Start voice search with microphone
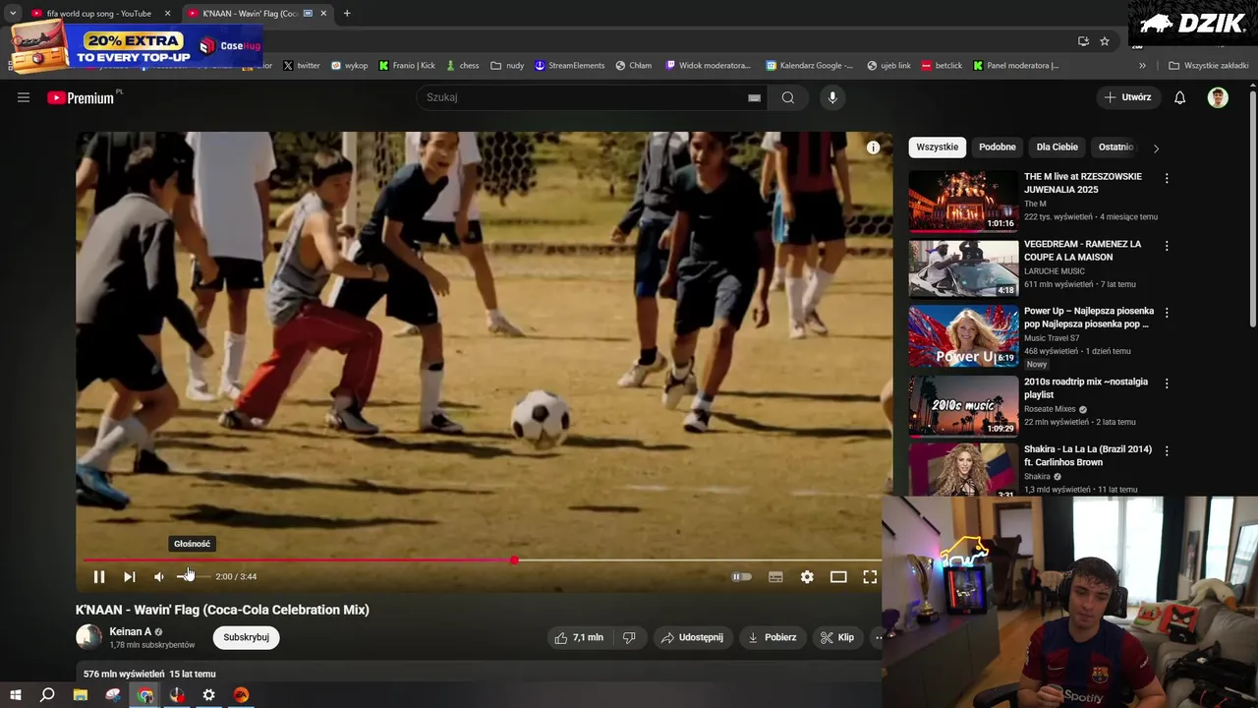1258x708 pixels. [832, 97]
